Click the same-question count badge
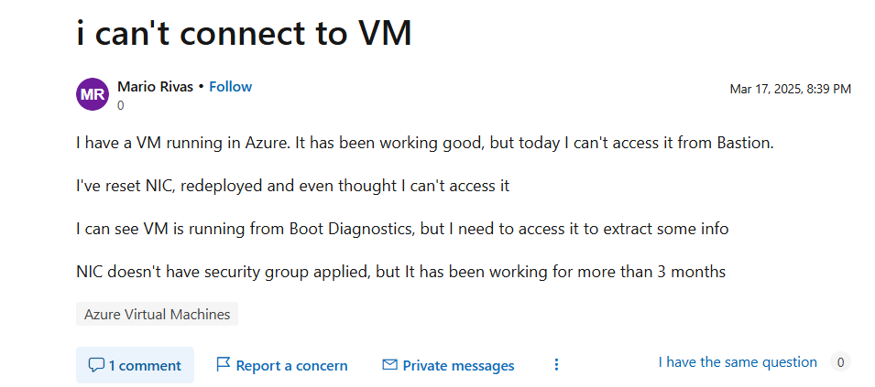This screenshot has width=875, height=387. click(840, 362)
